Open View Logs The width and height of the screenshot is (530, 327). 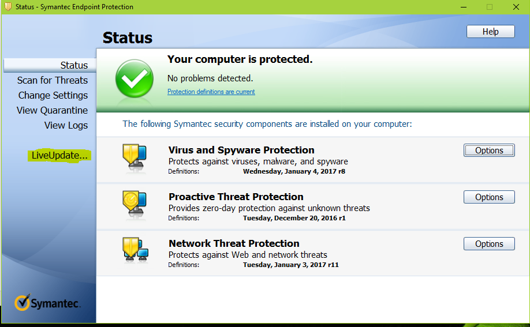pyautogui.click(x=66, y=125)
